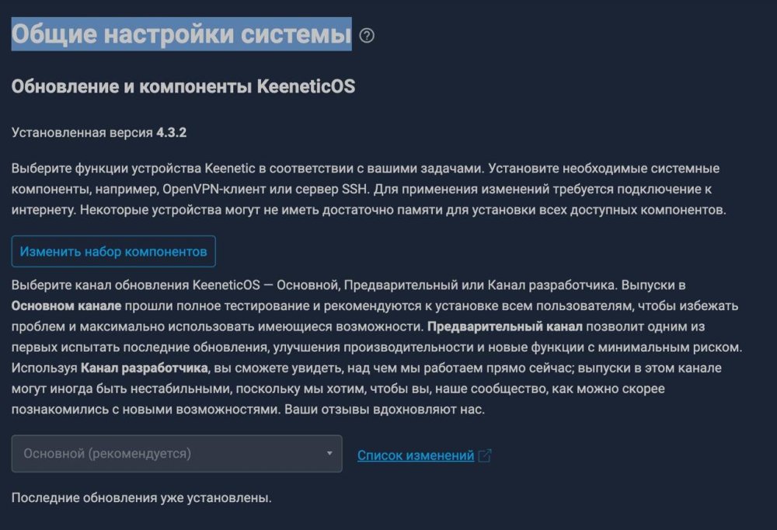
Task: Click the Выберите функции устройства Keenetic sentence
Action: [x=248, y=169]
